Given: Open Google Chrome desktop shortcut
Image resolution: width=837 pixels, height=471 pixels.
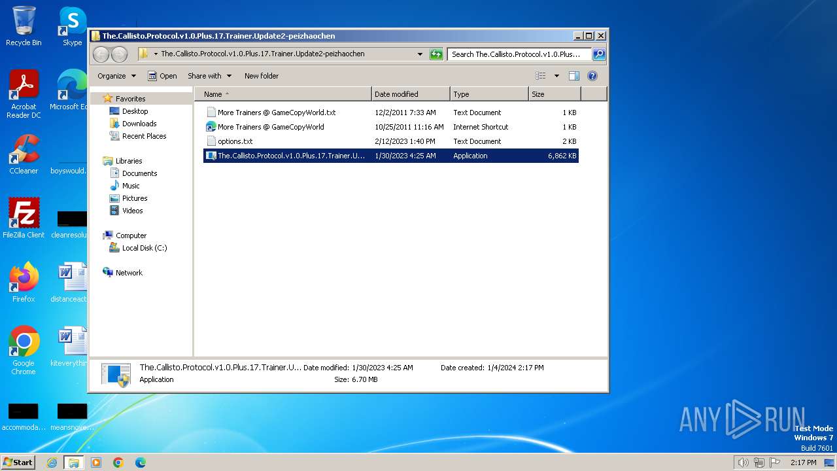Looking at the screenshot, I should point(24,351).
